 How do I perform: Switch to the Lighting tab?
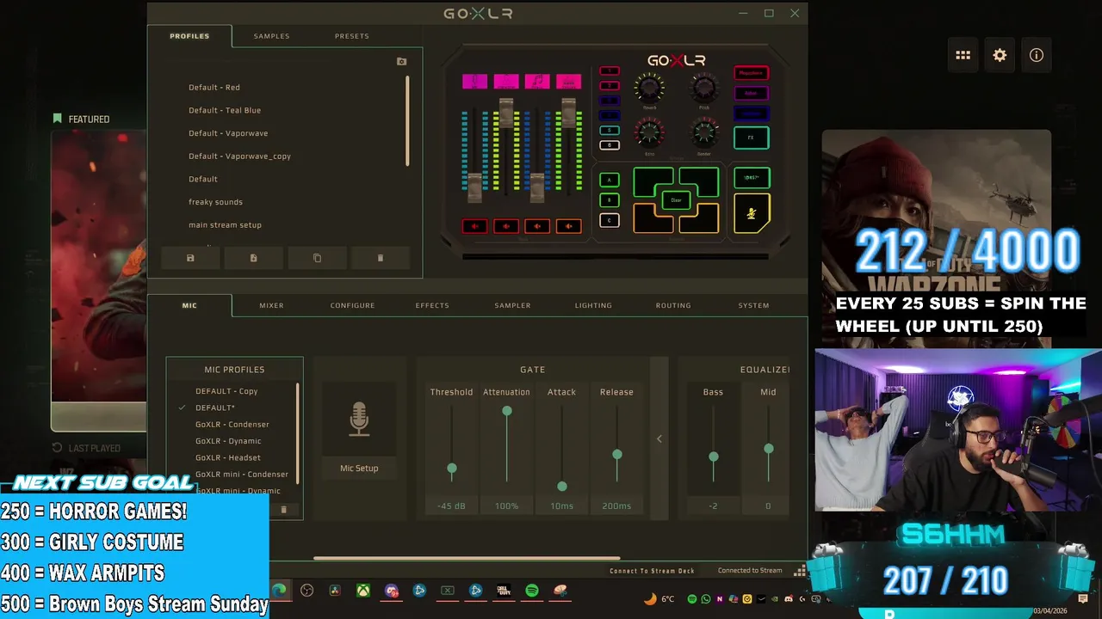(x=593, y=305)
